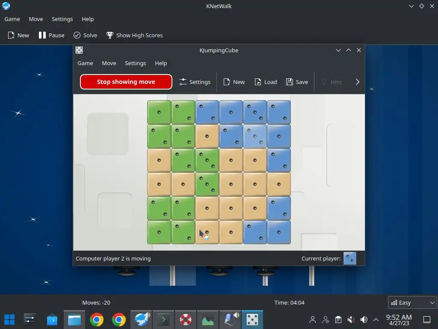
Task: Click the faded pale-blue three-dot cube
Action: [x=255, y=136]
